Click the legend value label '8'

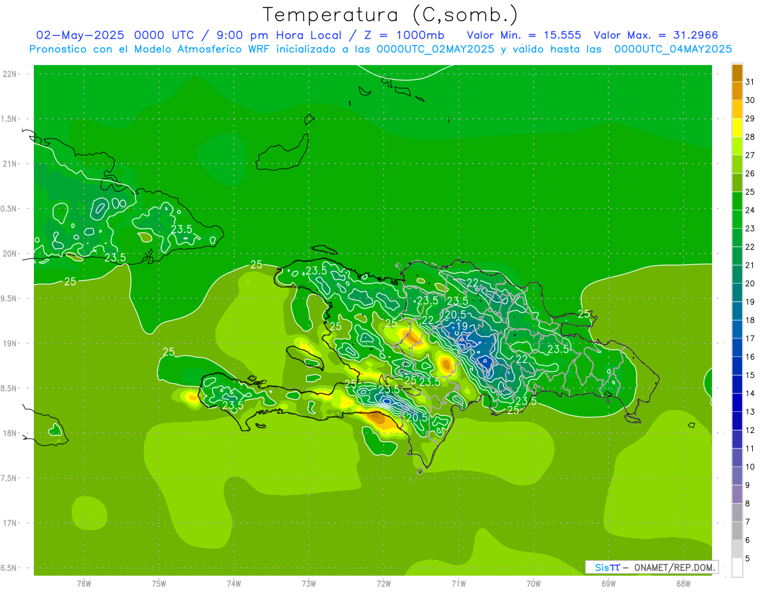click(x=748, y=503)
